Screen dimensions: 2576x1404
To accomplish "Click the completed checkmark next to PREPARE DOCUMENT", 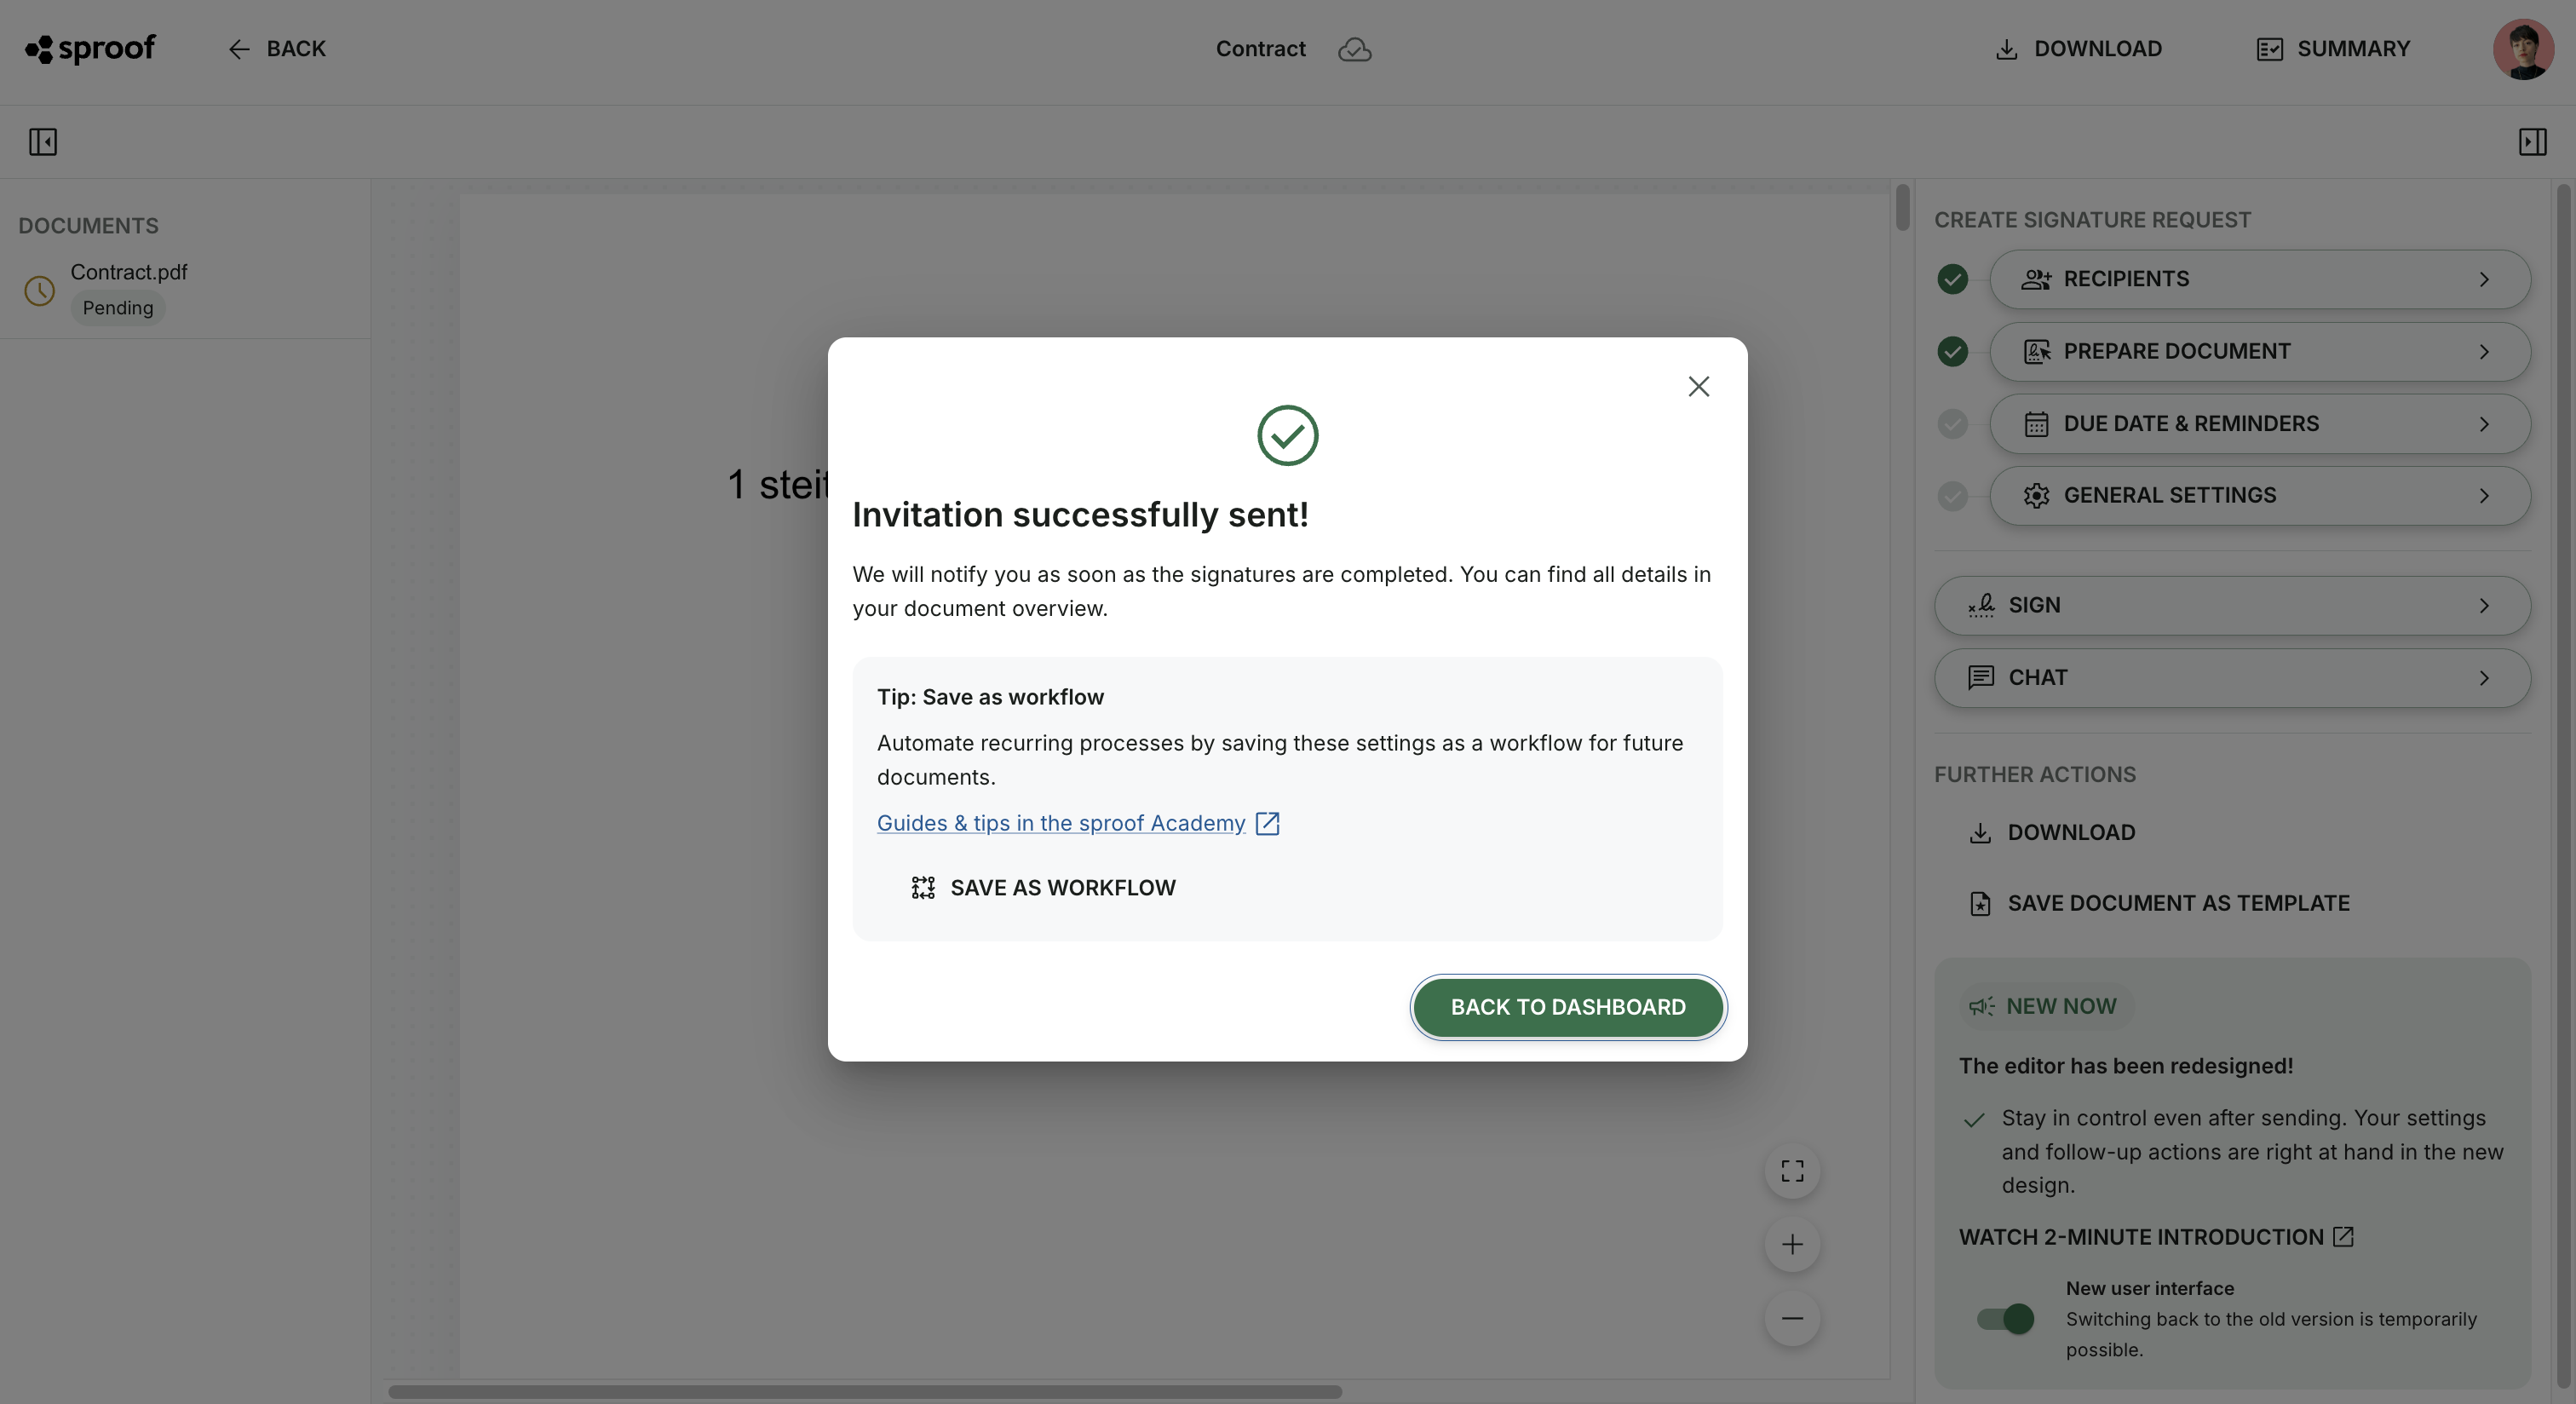I will point(1953,351).
